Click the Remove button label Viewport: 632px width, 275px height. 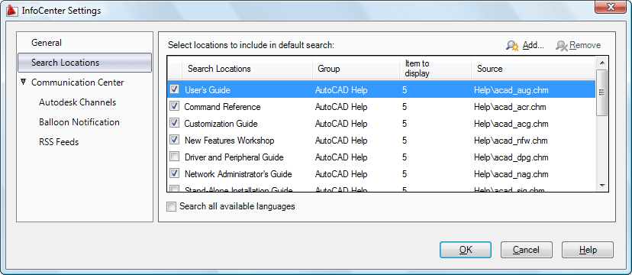pos(585,45)
